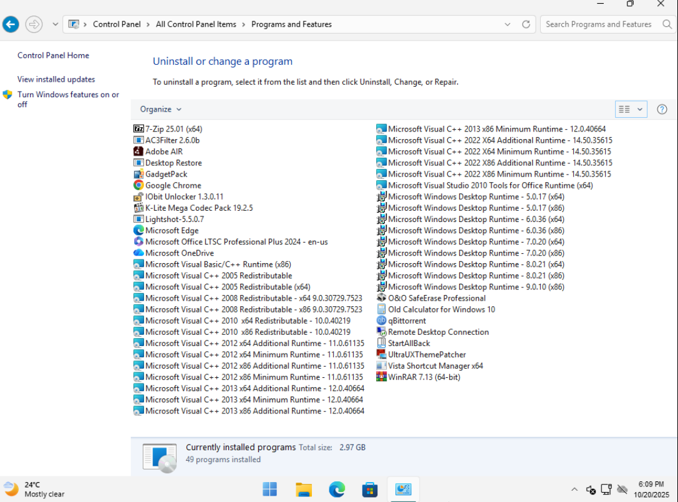Click the Microsoft Edge list entry icon

pos(138,231)
